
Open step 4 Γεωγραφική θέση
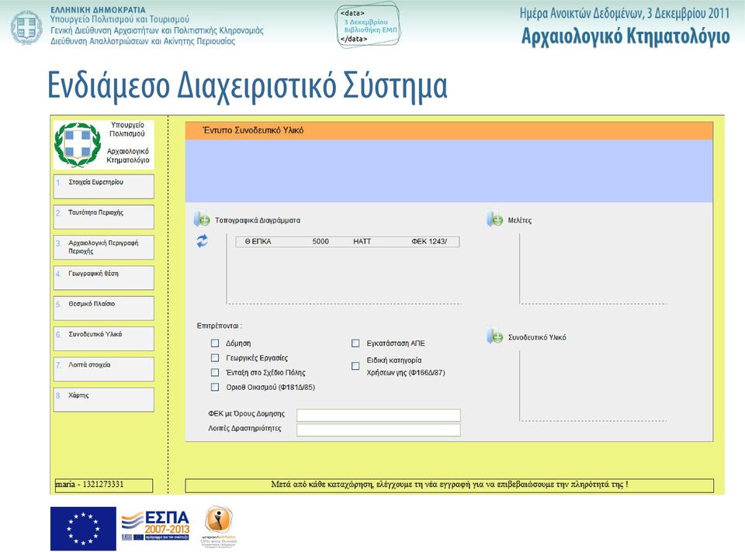tap(103, 278)
